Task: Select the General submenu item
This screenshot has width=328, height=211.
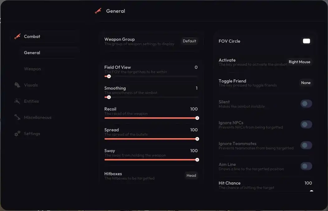Action: click(x=32, y=53)
